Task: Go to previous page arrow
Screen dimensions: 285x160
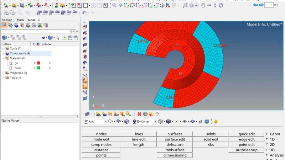Action: click(255, 5)
